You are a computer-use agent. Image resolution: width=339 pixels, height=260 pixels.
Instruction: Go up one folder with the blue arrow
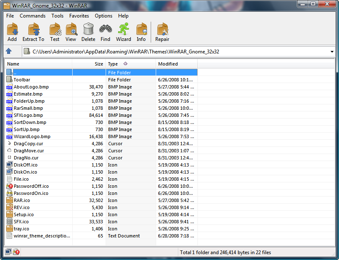coord(9,51)
